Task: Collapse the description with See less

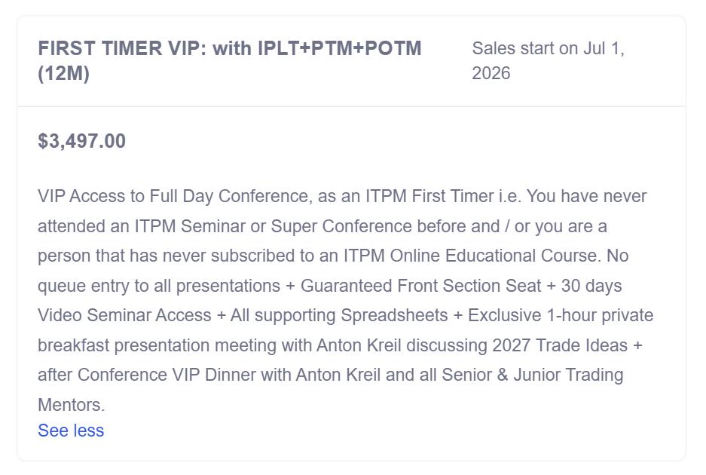Action: click(71, 431)
